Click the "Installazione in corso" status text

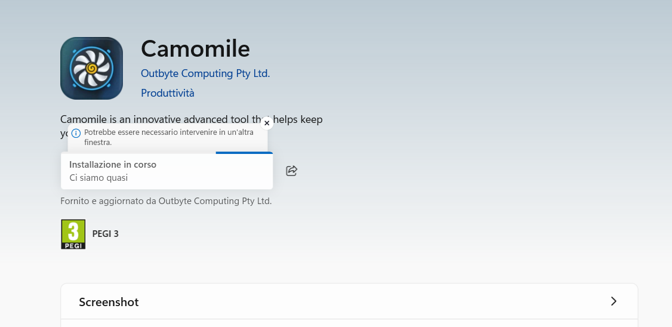113,165
